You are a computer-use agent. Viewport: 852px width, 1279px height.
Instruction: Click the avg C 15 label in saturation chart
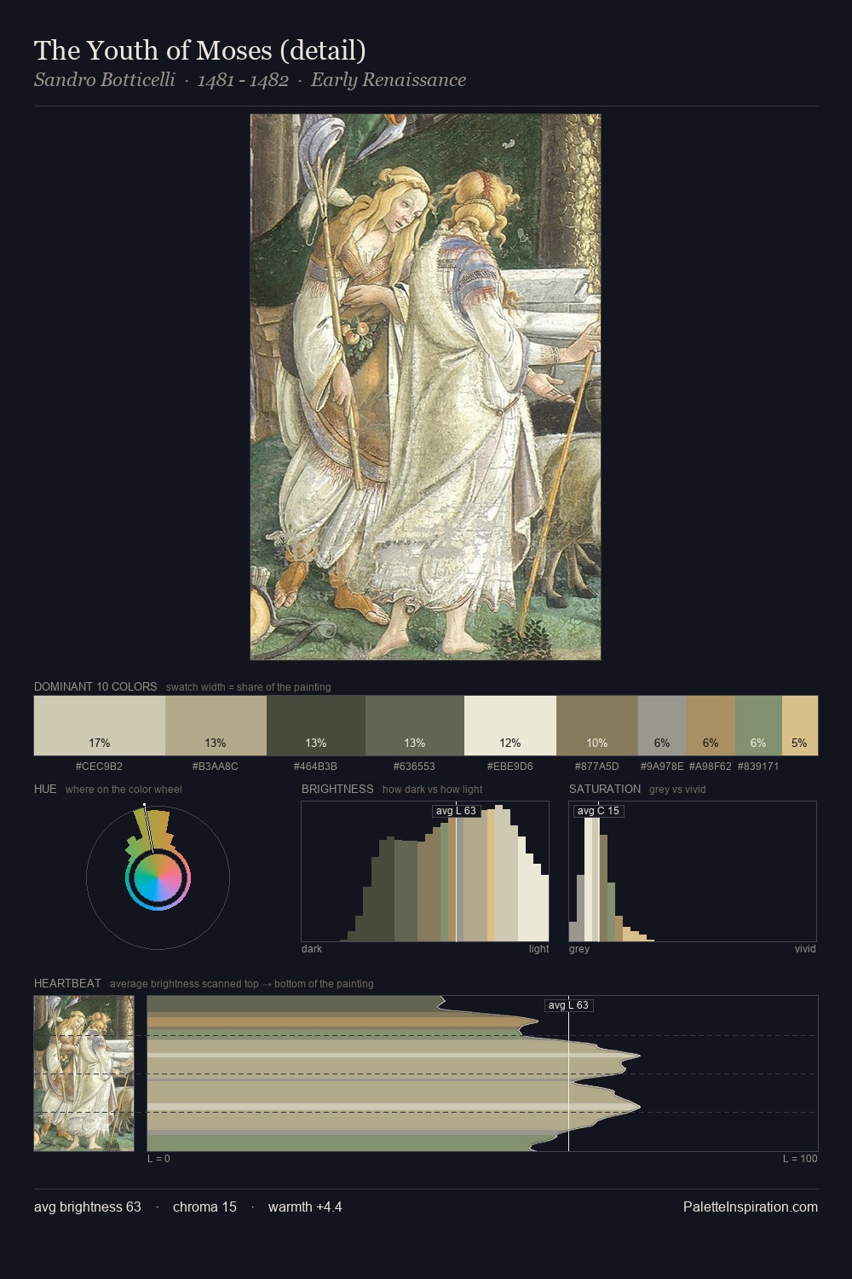point(599,810)
